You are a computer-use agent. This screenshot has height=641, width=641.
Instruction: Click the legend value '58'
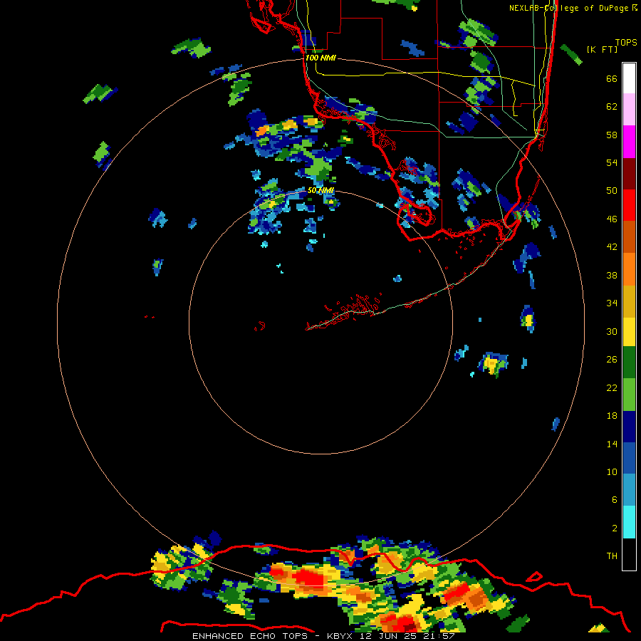[612, 135]
